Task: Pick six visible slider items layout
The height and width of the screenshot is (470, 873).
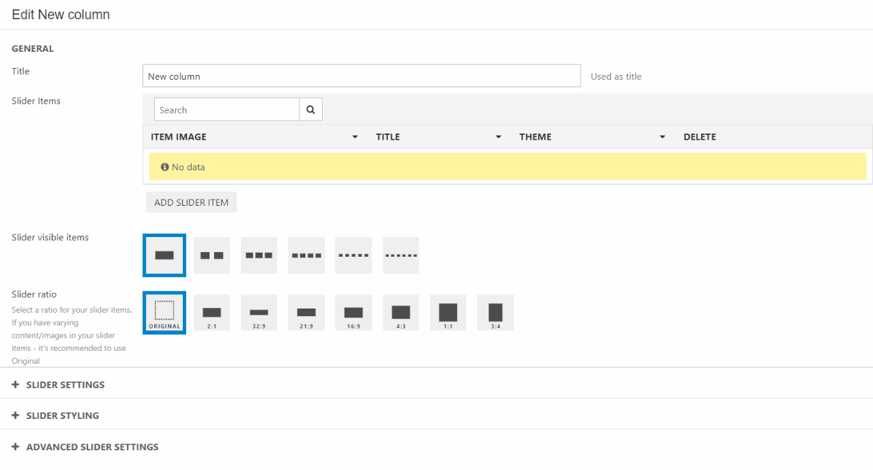Action: [400, 255]
